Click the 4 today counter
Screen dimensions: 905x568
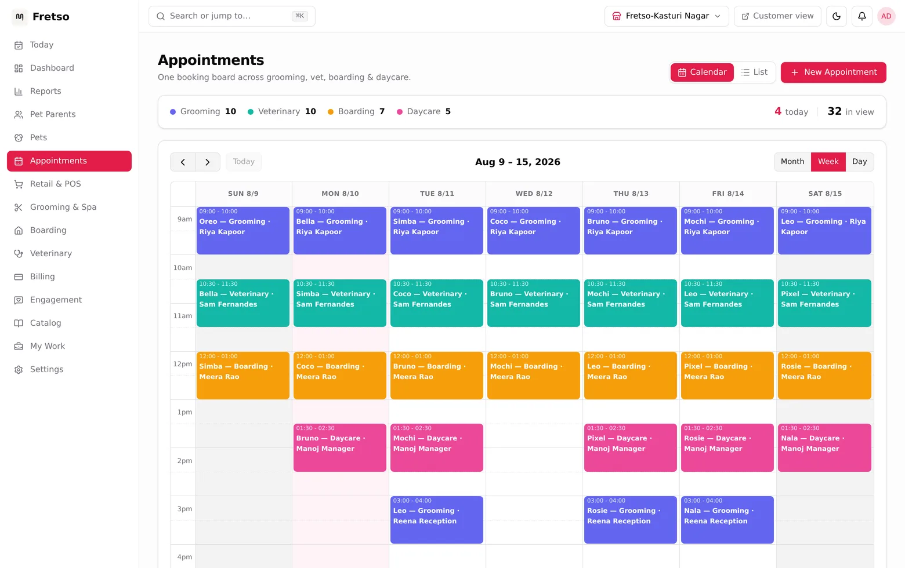click(x=791, y=111)
